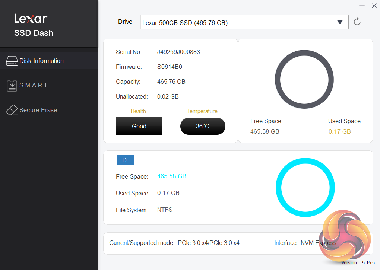
Task: Click the SSD Dash title text
Action: [x=34, y=33]
